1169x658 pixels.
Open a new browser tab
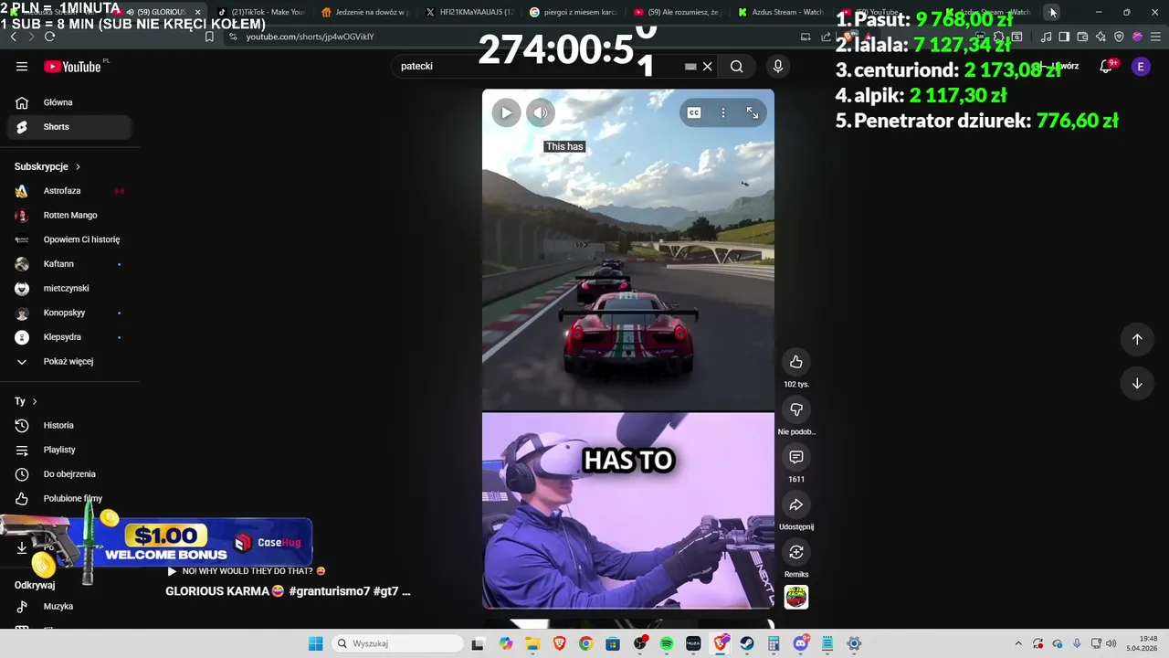coord(1053,12)
